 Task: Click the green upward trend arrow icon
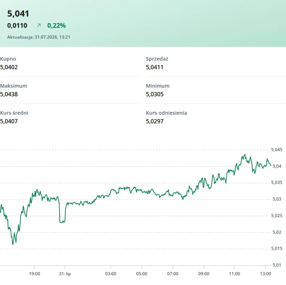coord(39,26)
